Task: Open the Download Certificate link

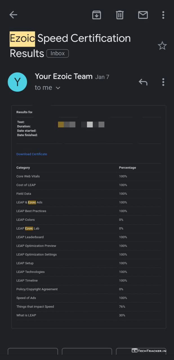Action: tap(32, 154)
